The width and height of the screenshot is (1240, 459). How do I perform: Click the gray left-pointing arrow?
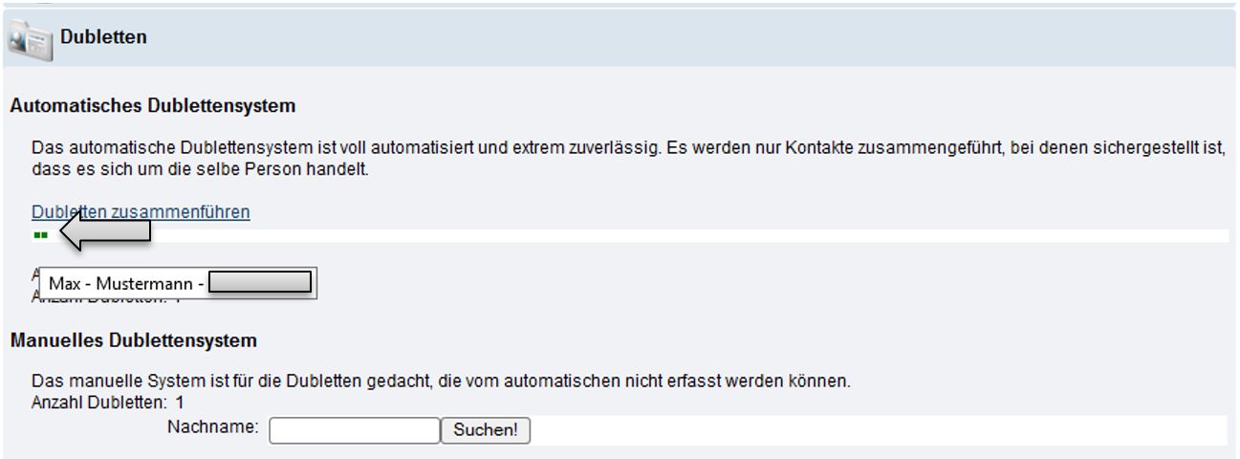(105, 232)
